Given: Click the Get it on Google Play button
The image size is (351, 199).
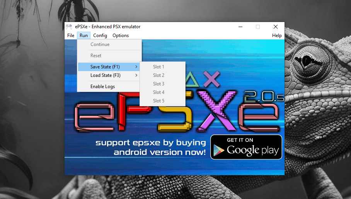Looking at the screenshot, I should pos(246,147).
